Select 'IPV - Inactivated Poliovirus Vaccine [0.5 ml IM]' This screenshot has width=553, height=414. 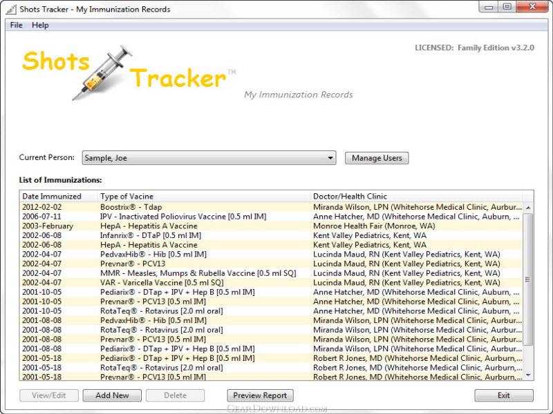183,217
